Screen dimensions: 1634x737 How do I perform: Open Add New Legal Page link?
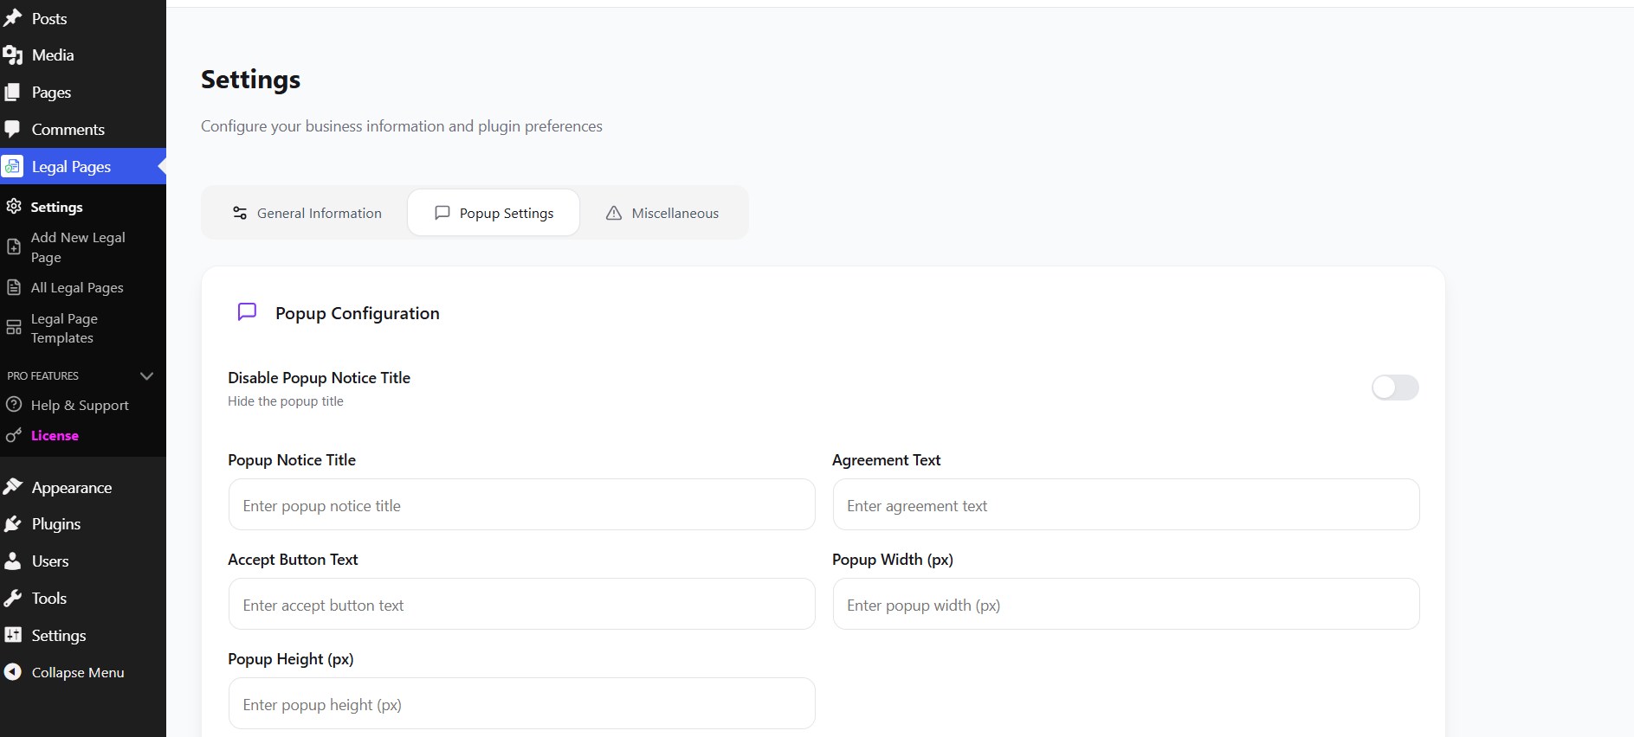tap(78, 247)
